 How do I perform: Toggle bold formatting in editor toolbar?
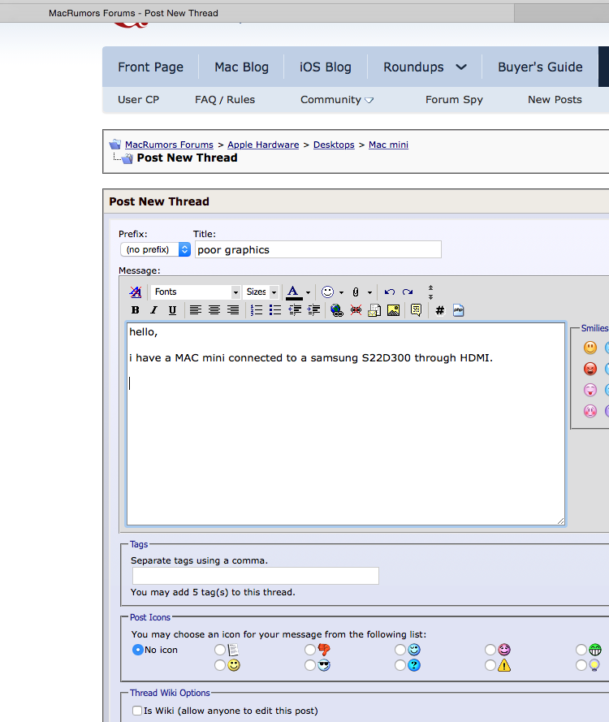coord(136,310)
